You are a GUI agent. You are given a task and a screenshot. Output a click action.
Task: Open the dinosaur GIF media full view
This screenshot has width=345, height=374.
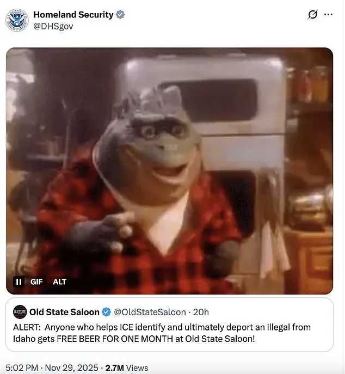pyautogui.click(x=170, y=171)
